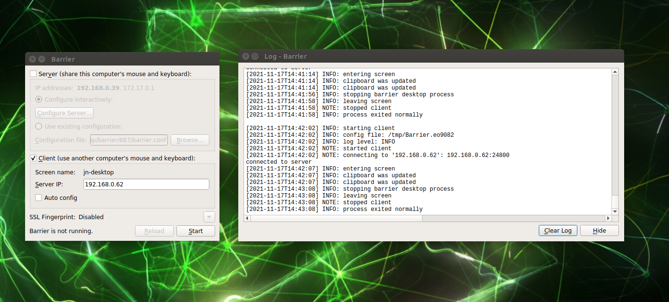Click the 14:42:02 "started client" log line
The height and width of the screenshot is (302, 669).
(x=319, y=148)
